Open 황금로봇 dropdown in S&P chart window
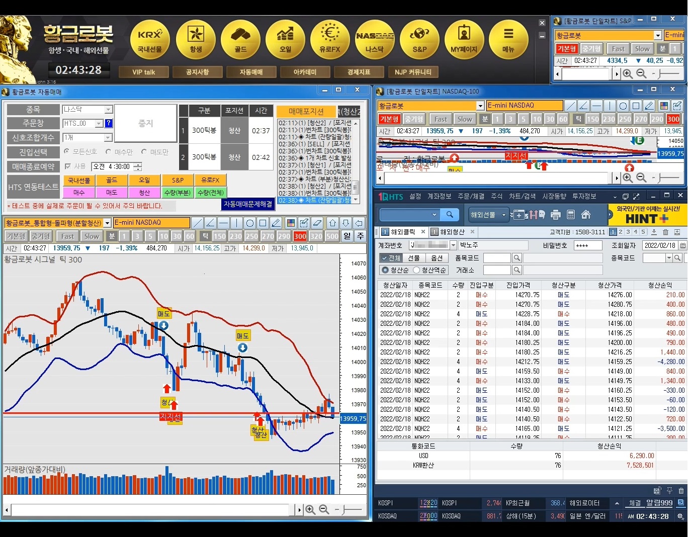This screenshot has height=537, width=689. 658,35
